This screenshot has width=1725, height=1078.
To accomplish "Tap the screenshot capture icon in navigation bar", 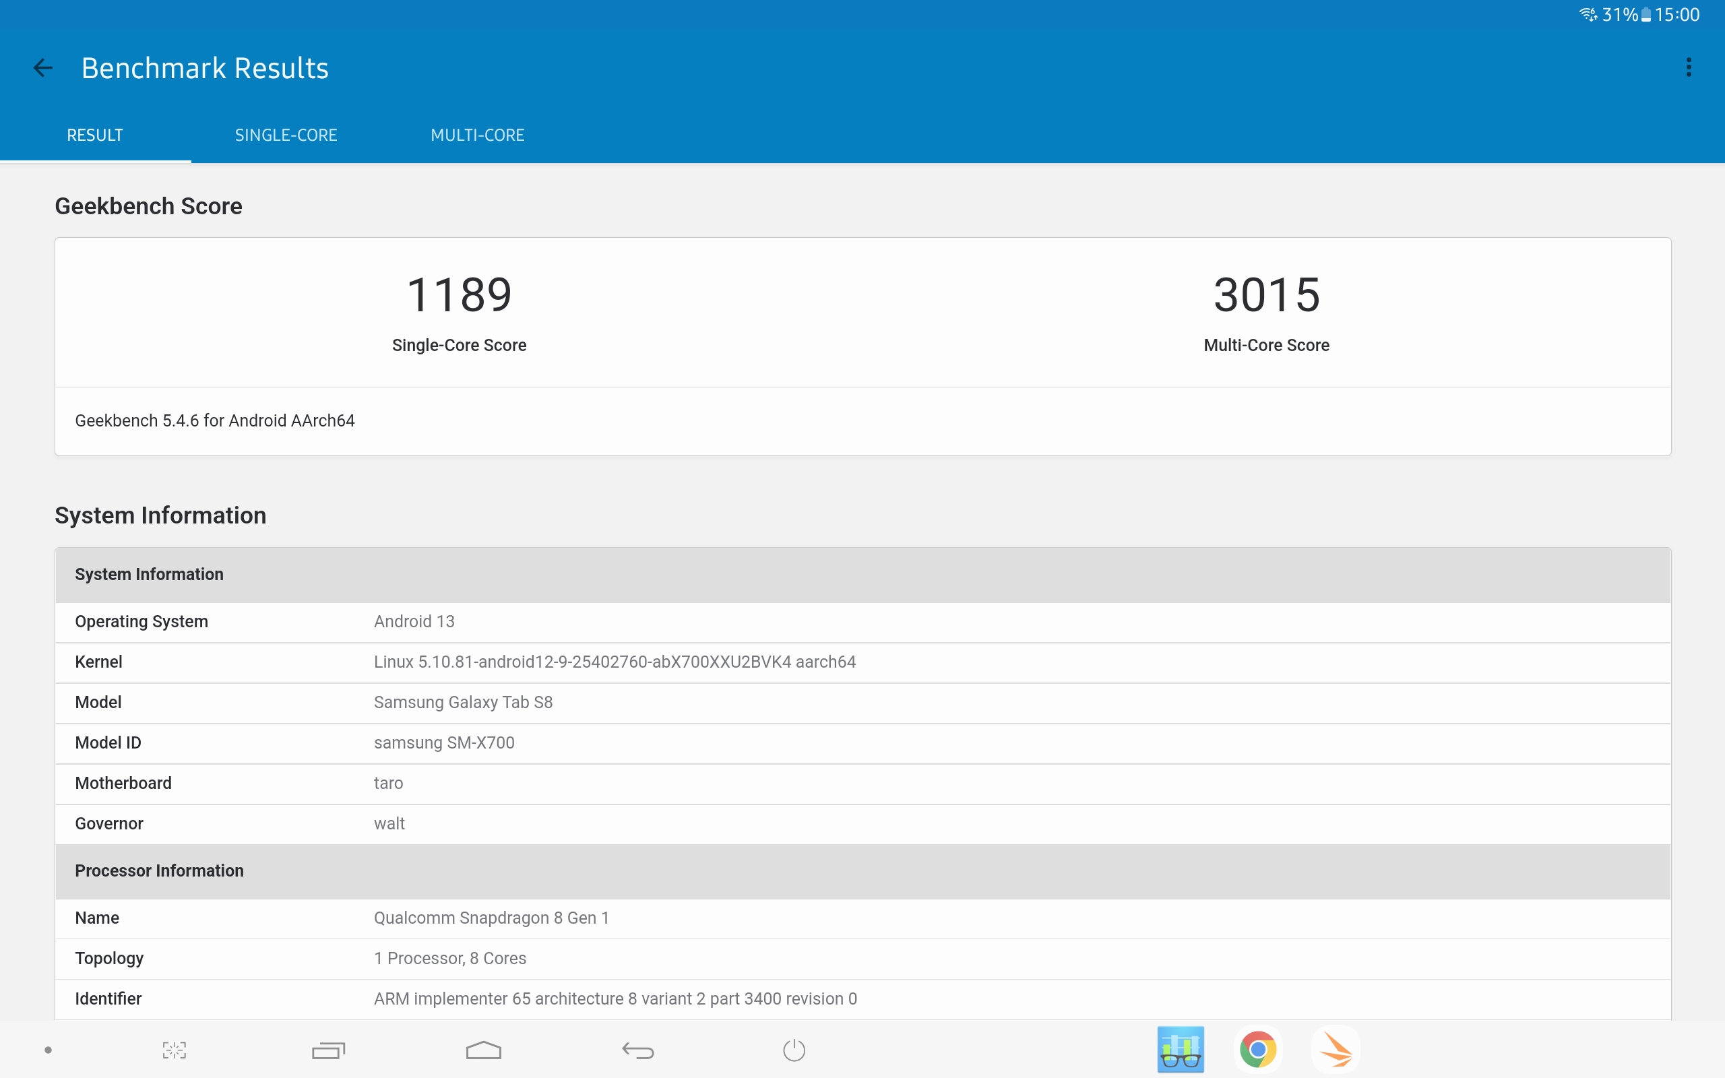I will 174,1050.
